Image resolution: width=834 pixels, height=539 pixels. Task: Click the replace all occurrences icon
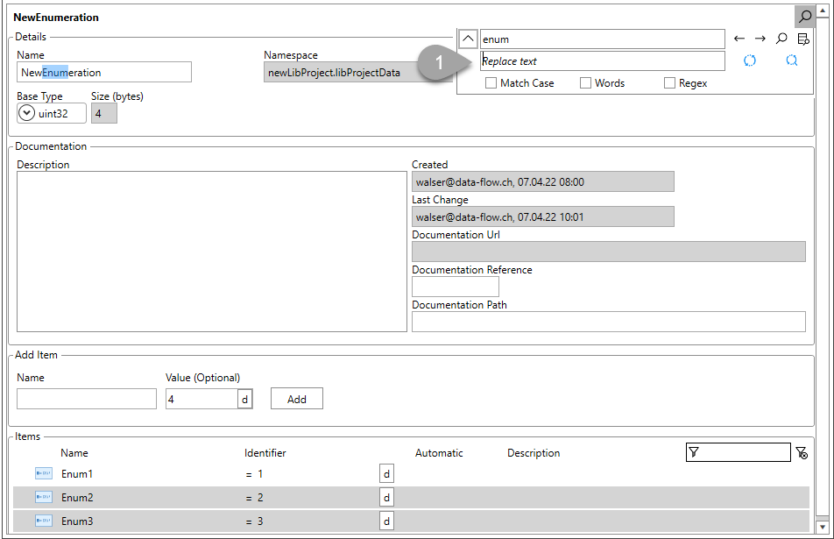coord(791,60)
